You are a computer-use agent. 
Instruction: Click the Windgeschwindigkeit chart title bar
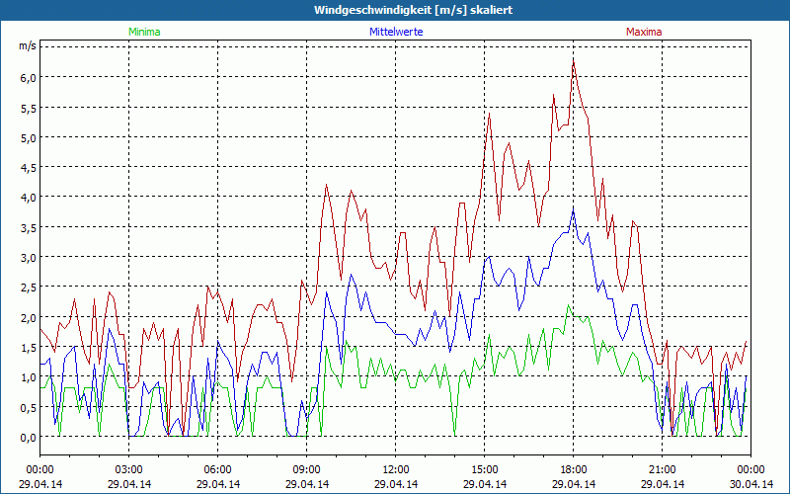395,10
